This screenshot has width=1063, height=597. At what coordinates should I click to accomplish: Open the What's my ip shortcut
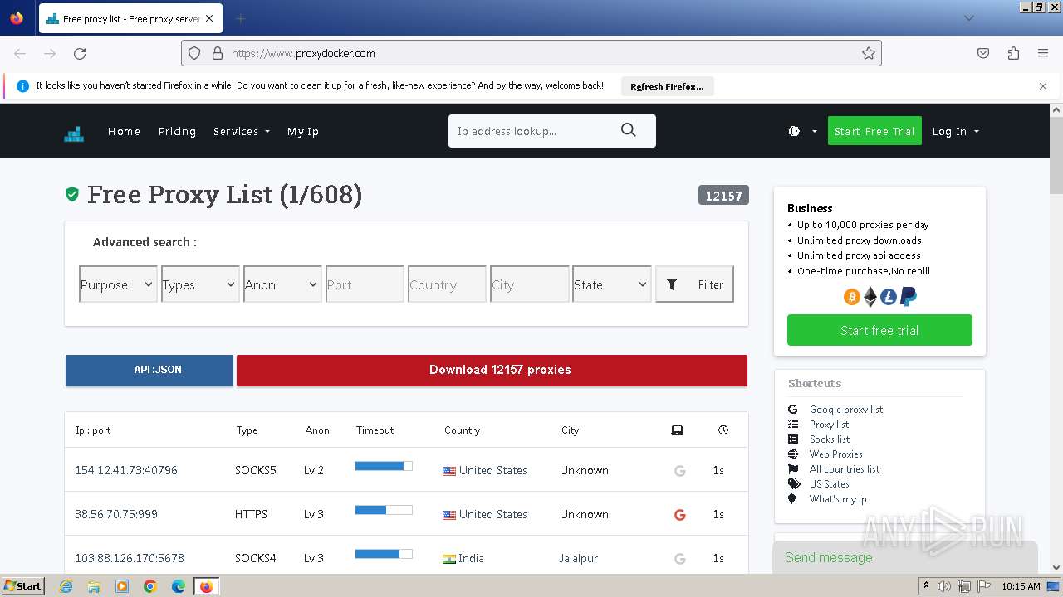click(x=837, y=499)
